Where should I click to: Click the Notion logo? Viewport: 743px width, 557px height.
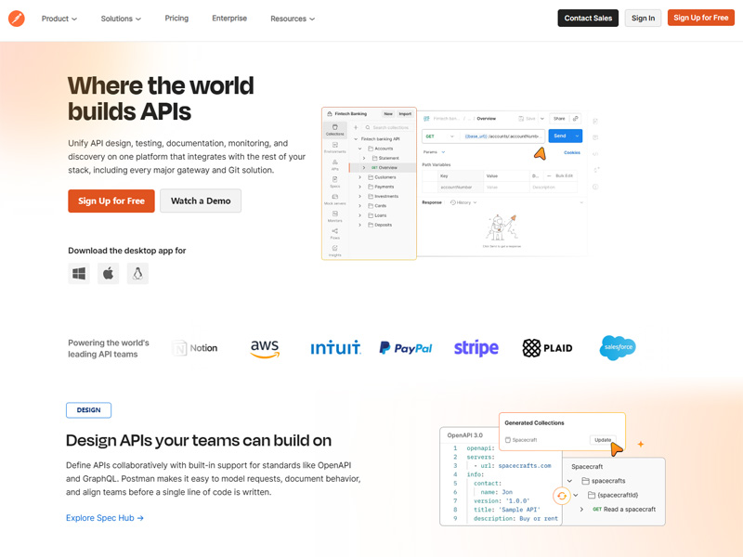pos(196,348)
